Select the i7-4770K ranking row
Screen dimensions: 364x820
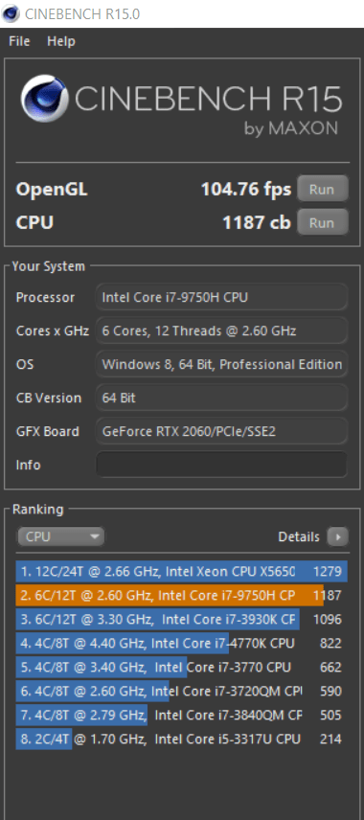tap(181, 643)
